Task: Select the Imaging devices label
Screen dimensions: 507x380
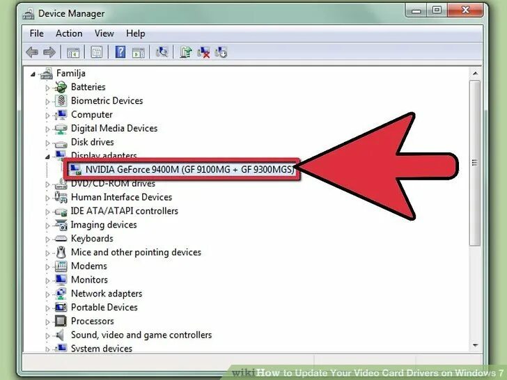Action: click(x=104, y=225)
